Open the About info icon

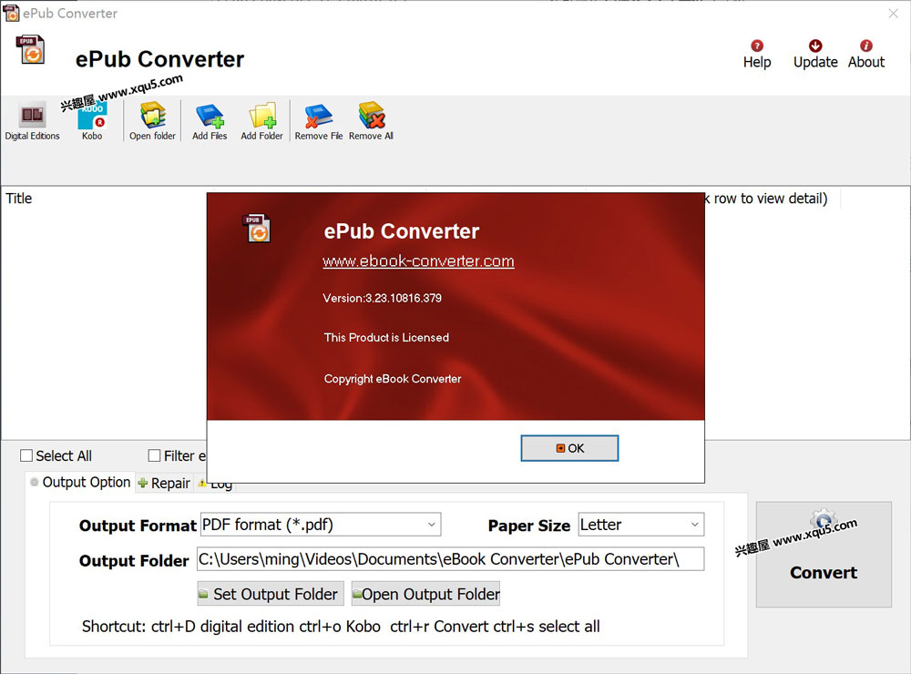pos(866,55)
